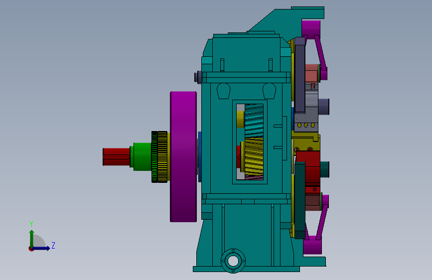
Task: Select the circular flange port at the housing base
Action: coord(233,261)
